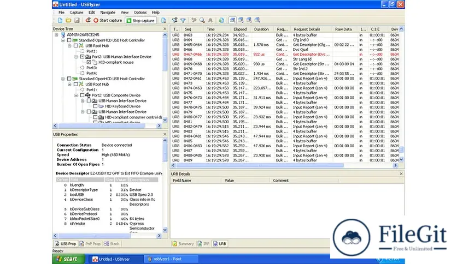Collapse the second USB Root Hub node
Viewport: 457px width, 264px height.
pyautogui.click(x=69, y=85)
